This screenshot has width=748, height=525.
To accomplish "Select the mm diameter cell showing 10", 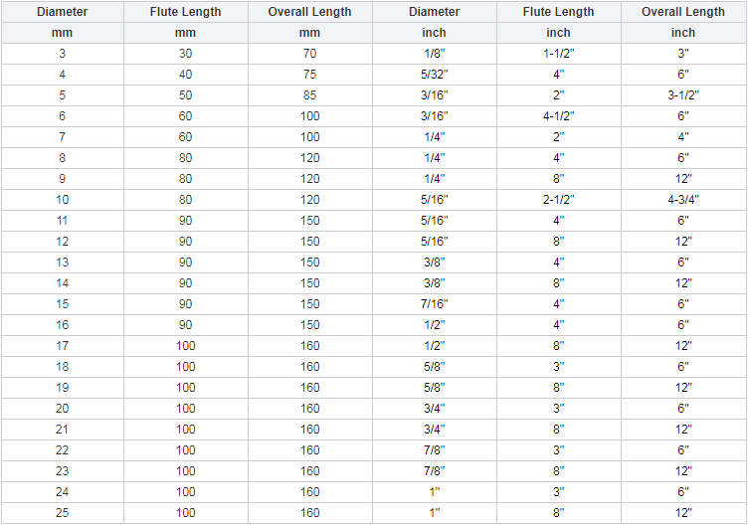I will point(62,199).
